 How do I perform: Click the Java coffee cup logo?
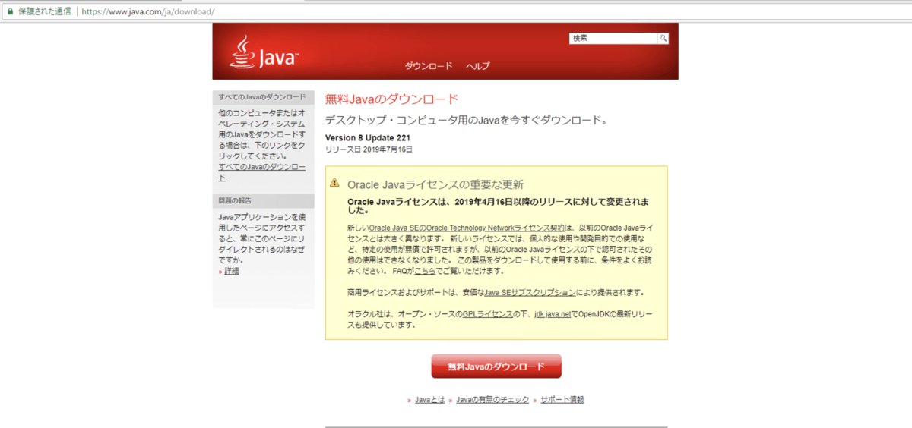(x=264, y=52)
